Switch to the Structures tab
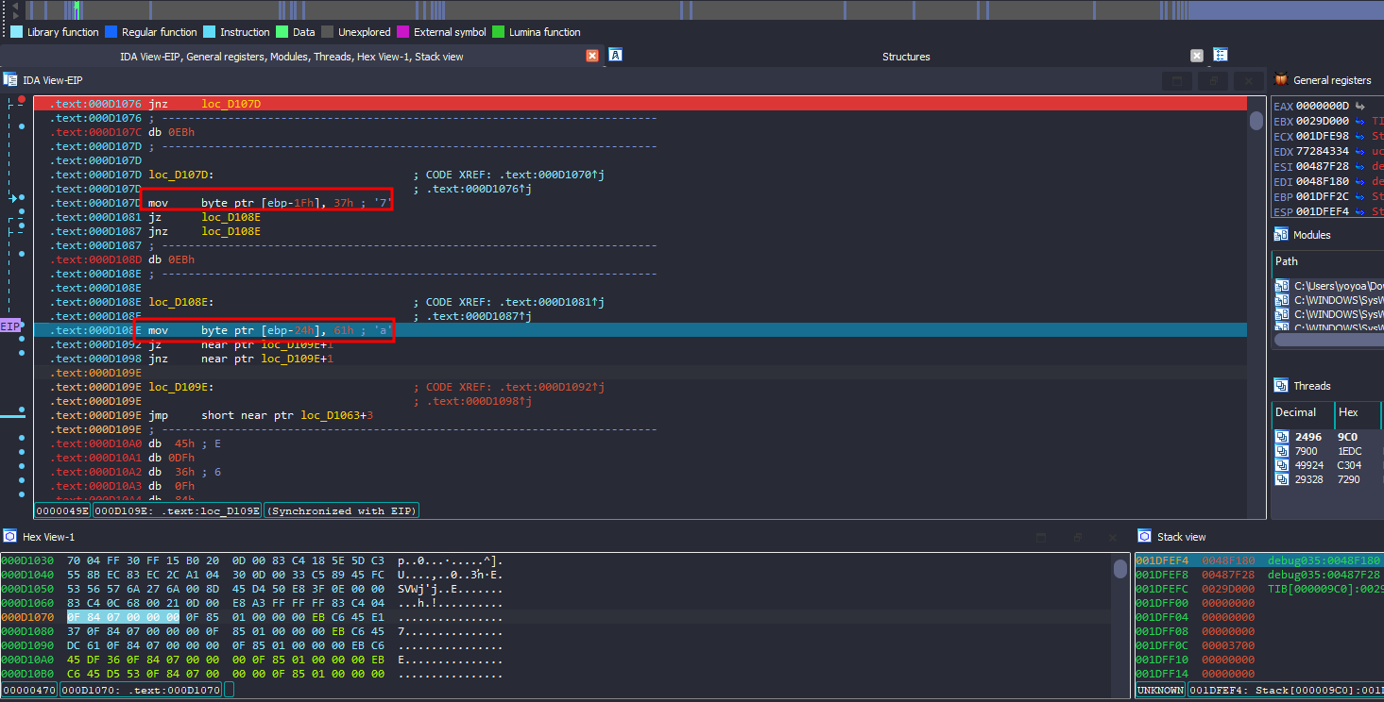 coord(905,57)
